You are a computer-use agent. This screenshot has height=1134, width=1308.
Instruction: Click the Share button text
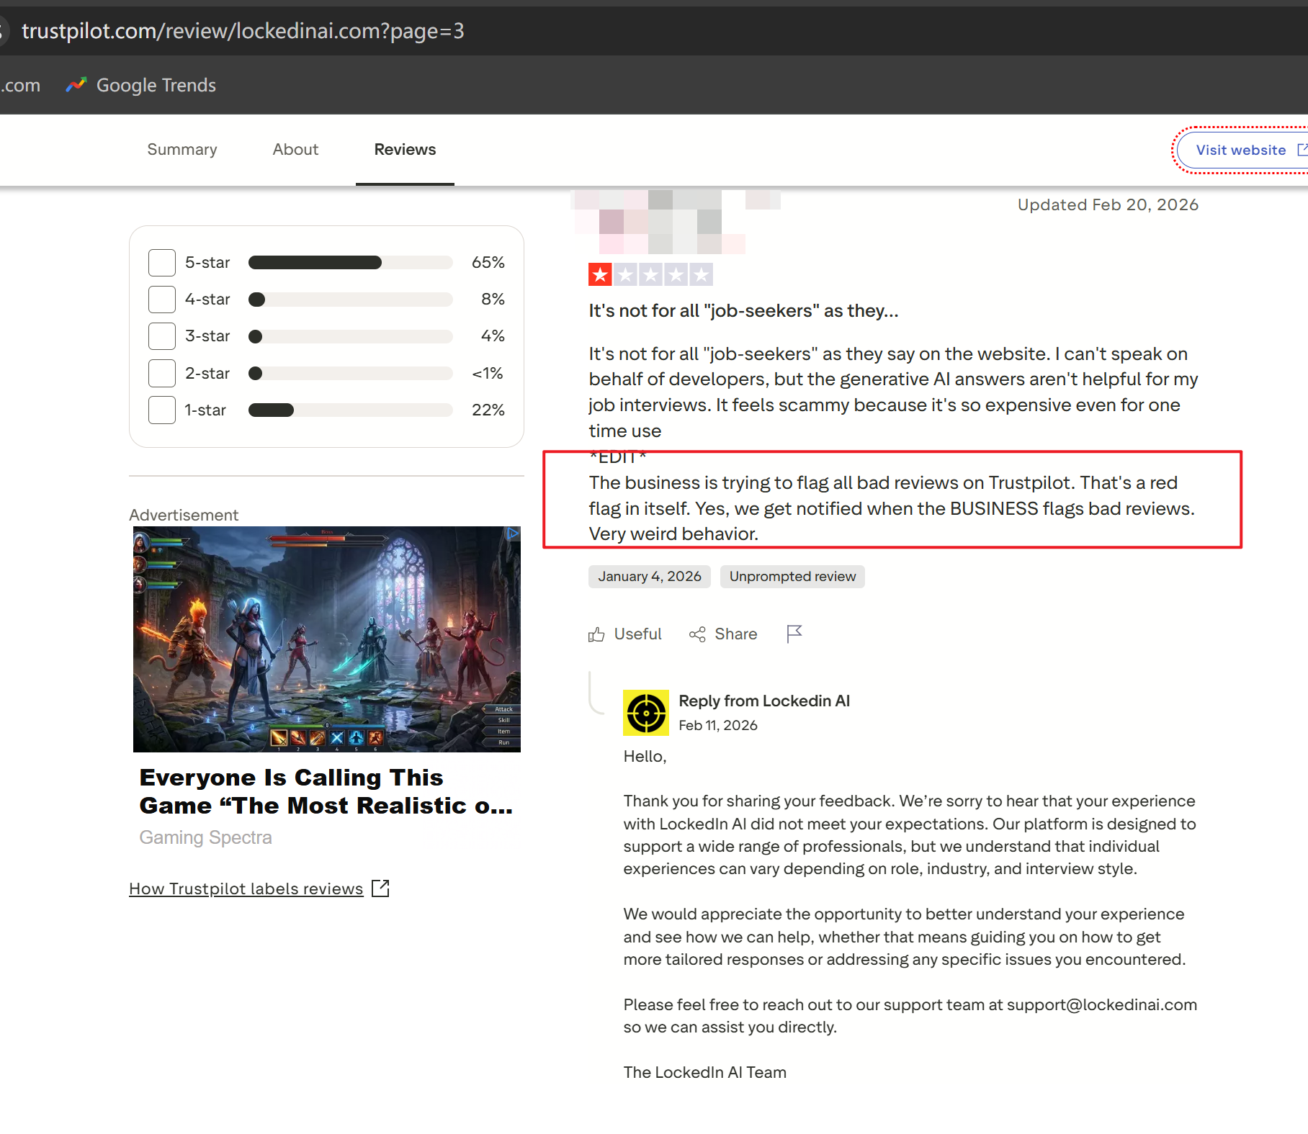736,634
